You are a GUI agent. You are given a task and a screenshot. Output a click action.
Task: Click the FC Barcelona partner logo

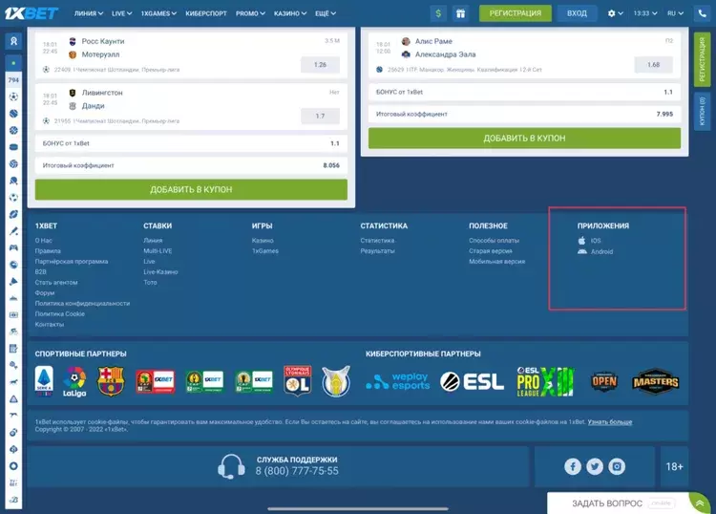(x=111, y=381)
